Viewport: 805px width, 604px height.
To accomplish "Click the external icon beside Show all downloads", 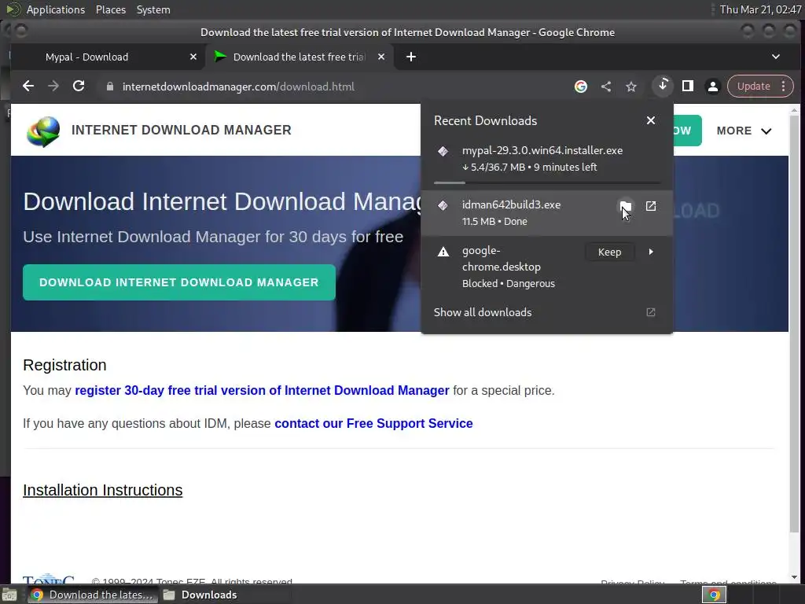I will point(650,312).
